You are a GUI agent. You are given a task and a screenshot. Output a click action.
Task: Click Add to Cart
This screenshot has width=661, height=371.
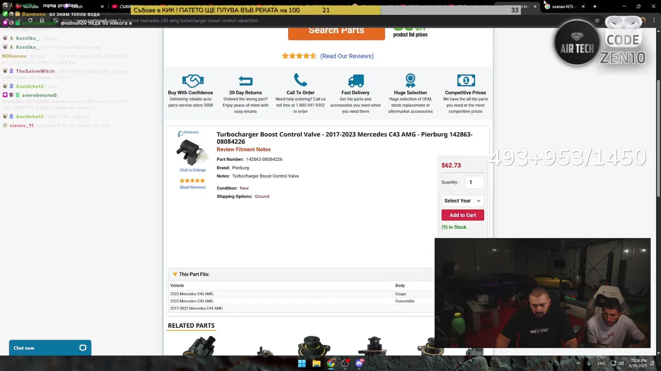coord(463,215)
